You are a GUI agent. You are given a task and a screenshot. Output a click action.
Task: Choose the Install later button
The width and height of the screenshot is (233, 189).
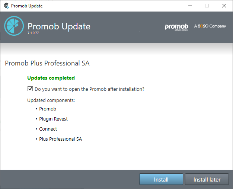(207, 179)
